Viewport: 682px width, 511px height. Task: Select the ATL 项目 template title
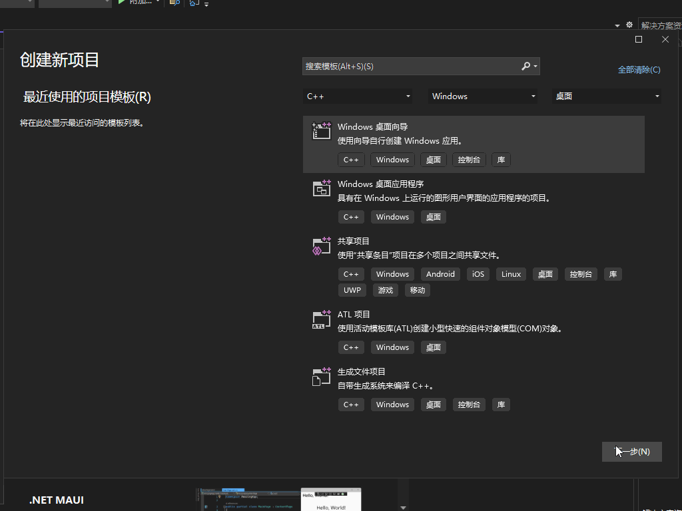354,315
